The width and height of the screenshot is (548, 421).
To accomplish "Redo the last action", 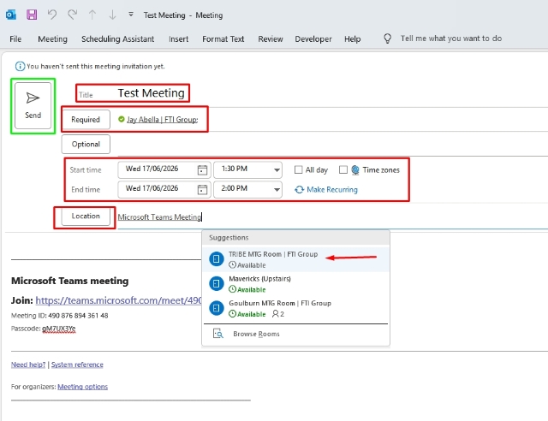I will 72,15.
